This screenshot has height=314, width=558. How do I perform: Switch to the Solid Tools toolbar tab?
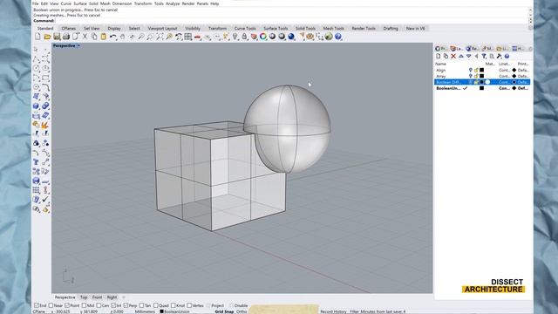(x=305, y=28)
